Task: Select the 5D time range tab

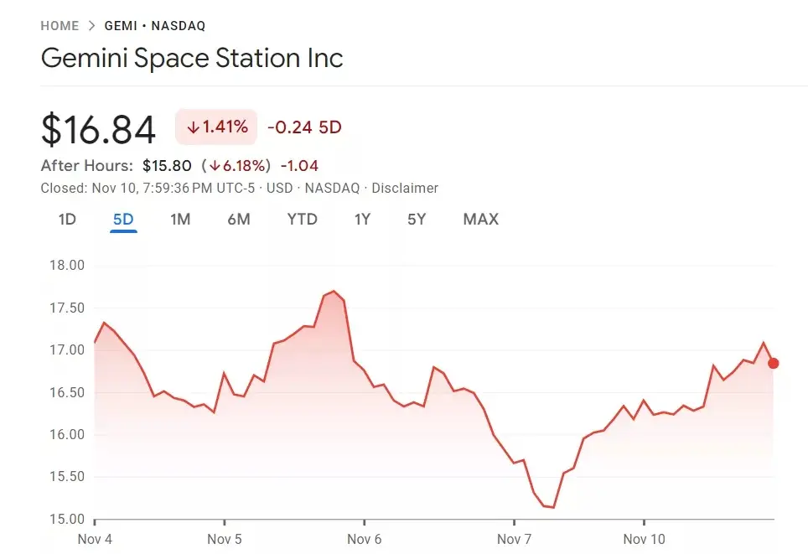Action: click(x=123, y=220)
